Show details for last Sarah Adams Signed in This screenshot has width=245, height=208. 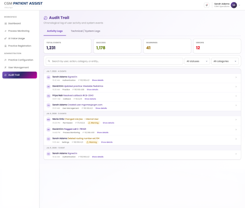pyautogui.click(x=98, y=157)
